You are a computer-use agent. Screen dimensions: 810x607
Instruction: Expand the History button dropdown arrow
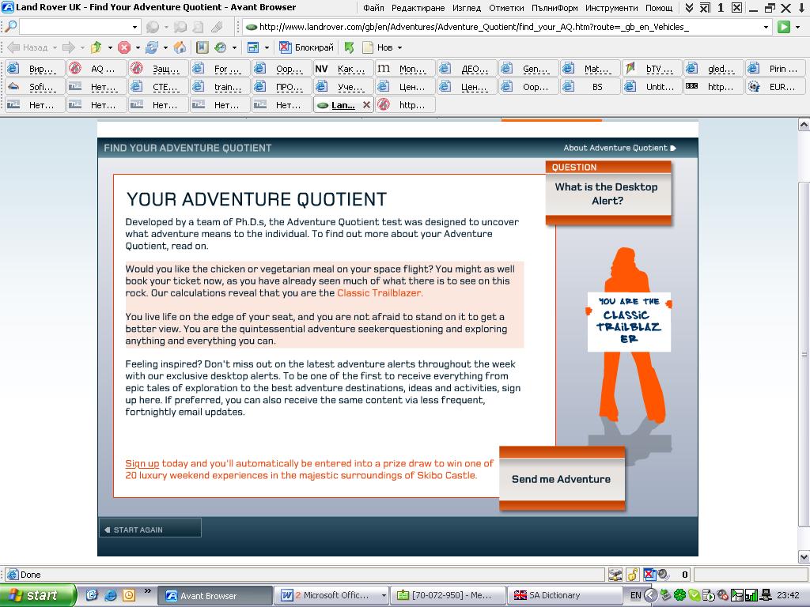click(234, 47)
